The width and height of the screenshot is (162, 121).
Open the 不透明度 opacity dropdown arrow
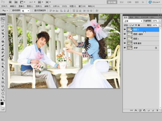click(x=160, y=21)
